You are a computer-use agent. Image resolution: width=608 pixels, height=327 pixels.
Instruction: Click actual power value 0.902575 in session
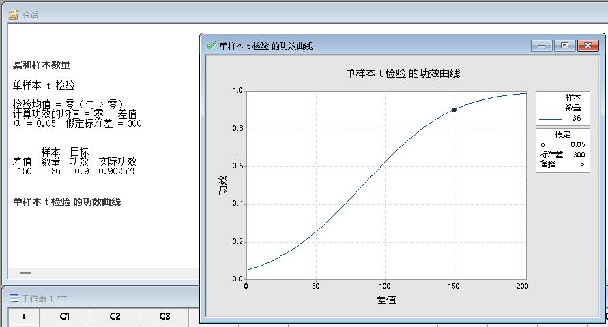tap(117, 172)
